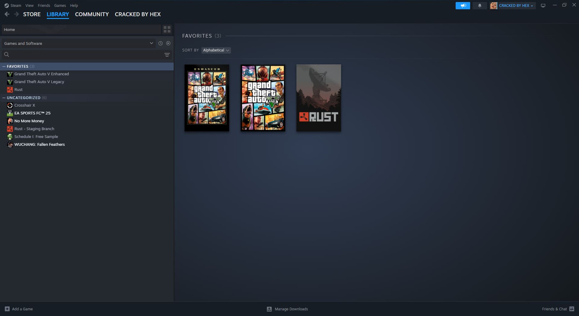The image size is (579, 316).
Task: Click the FAVORITES heading above the covers
Action: 197,36
